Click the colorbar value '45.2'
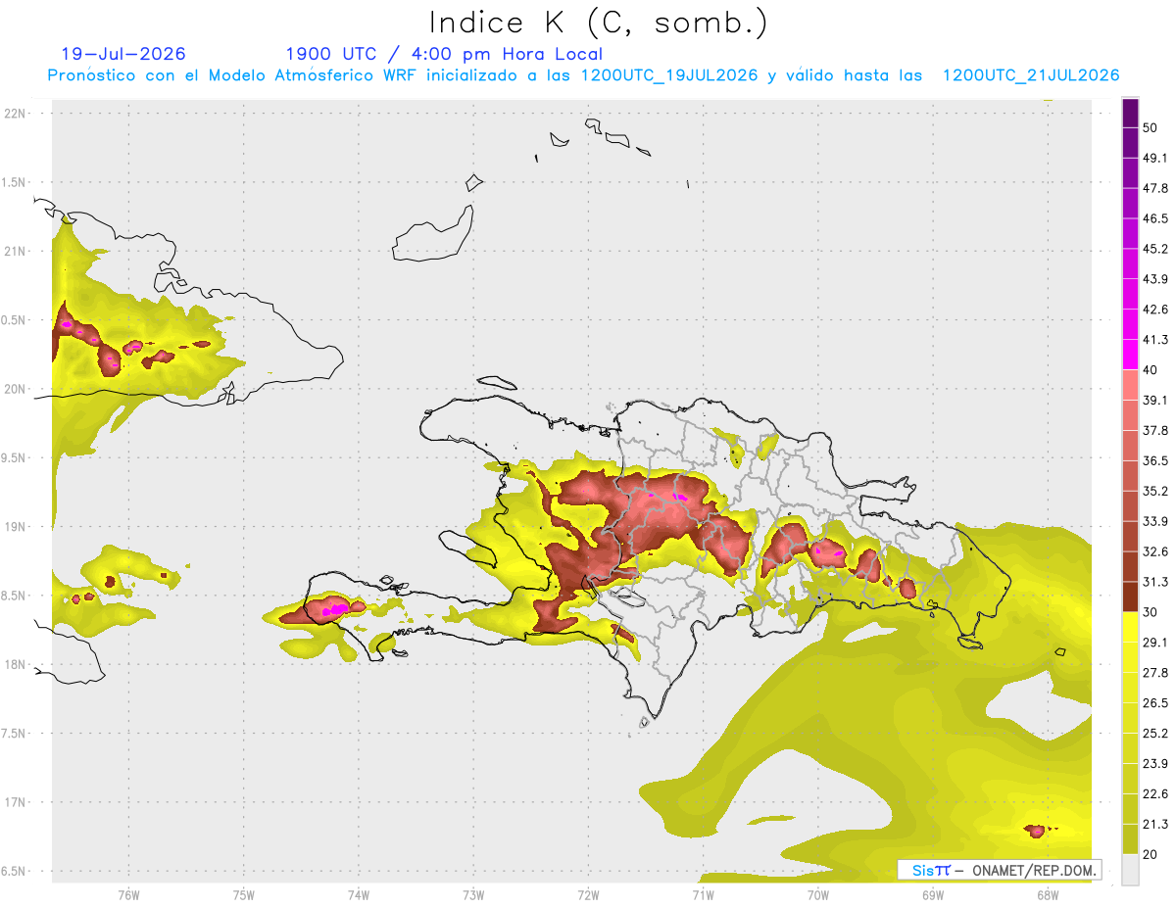The width and height of the screenshot is (1176, 908). (1155, 250)
